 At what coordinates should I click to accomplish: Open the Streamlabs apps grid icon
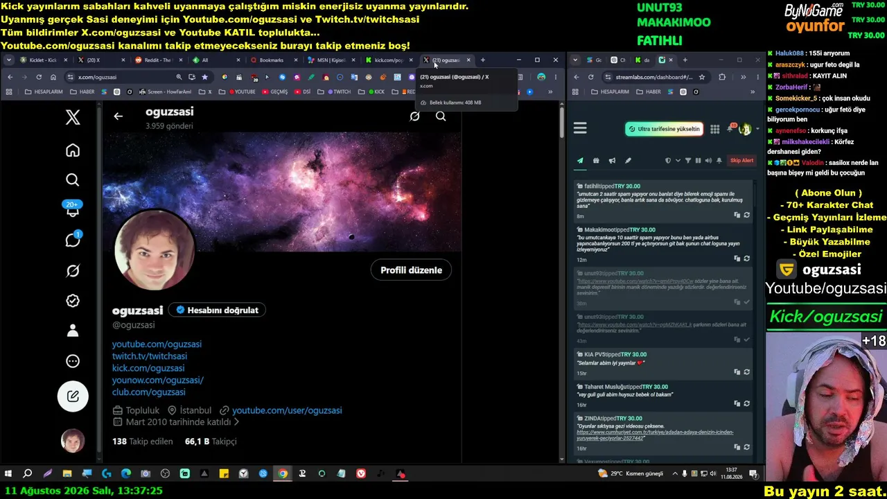click(x=714, y=129)
